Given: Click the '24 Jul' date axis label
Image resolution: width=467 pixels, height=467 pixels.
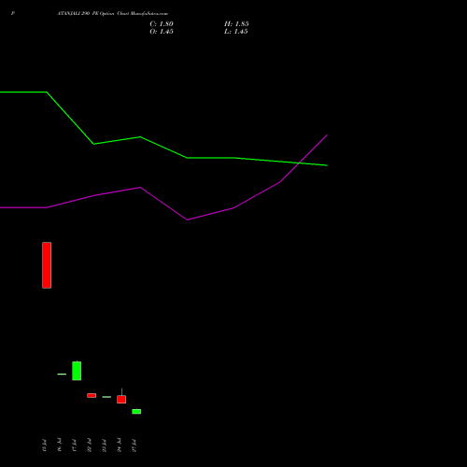Looking at the screenshot, I should tap(119, 446).
